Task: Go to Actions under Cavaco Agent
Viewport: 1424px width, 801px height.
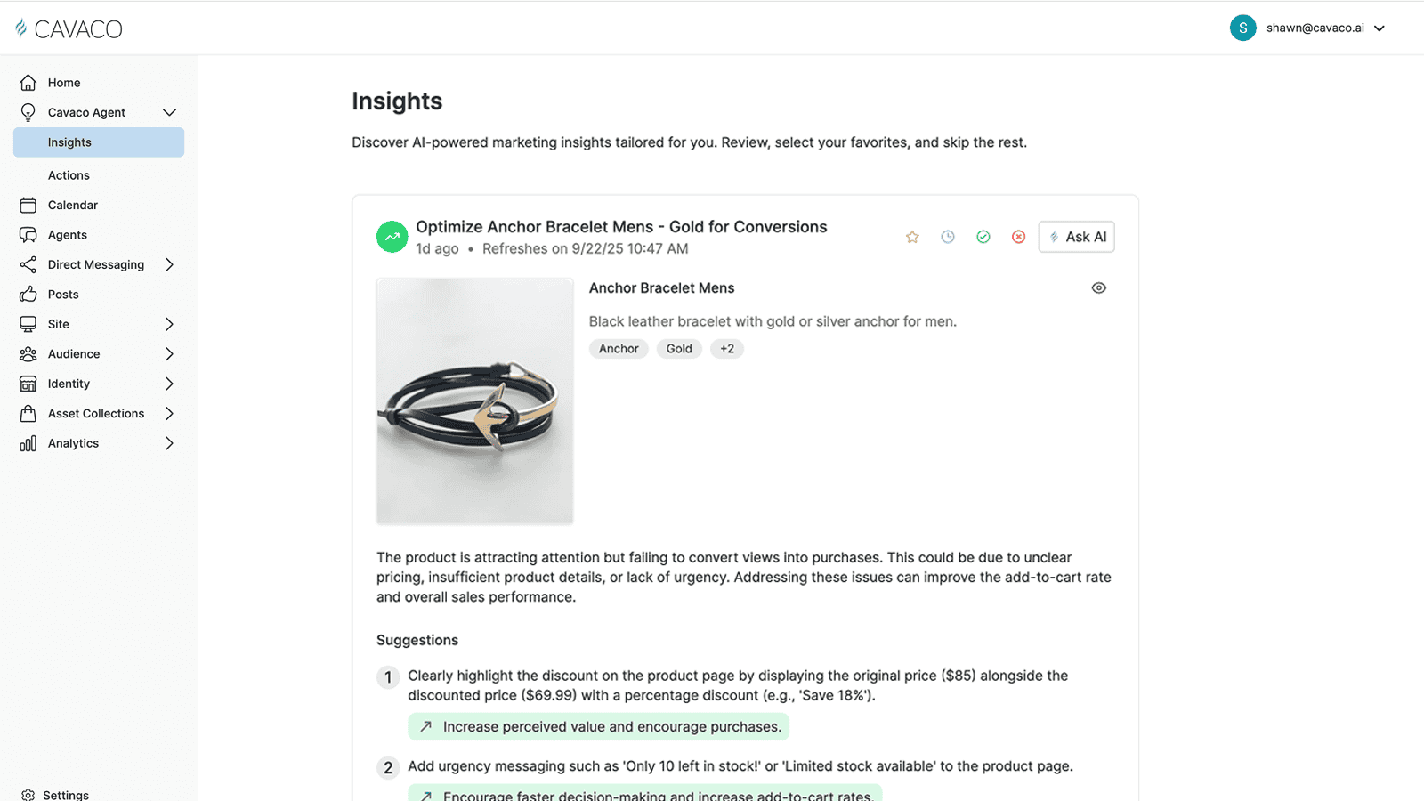Action: [x=69, y=175]
